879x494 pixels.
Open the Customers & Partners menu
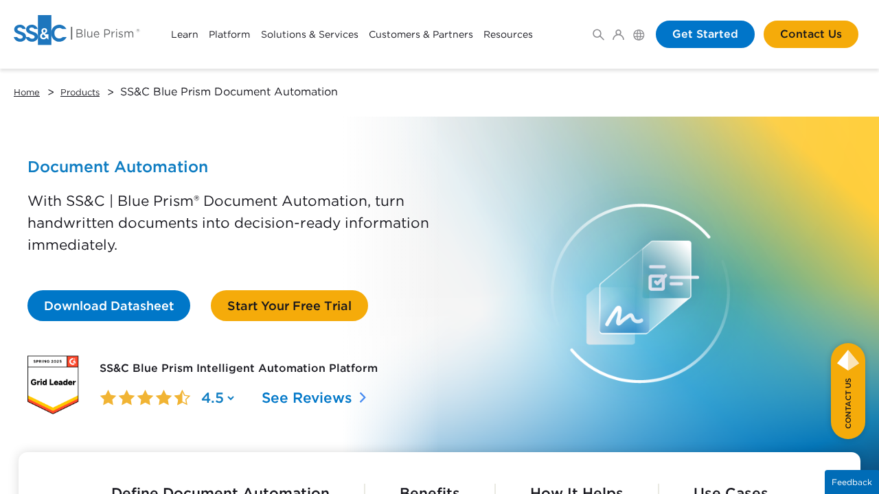420,34
